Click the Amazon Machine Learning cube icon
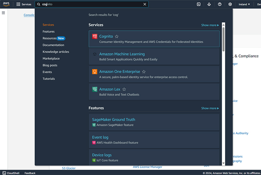 point(95,54)
